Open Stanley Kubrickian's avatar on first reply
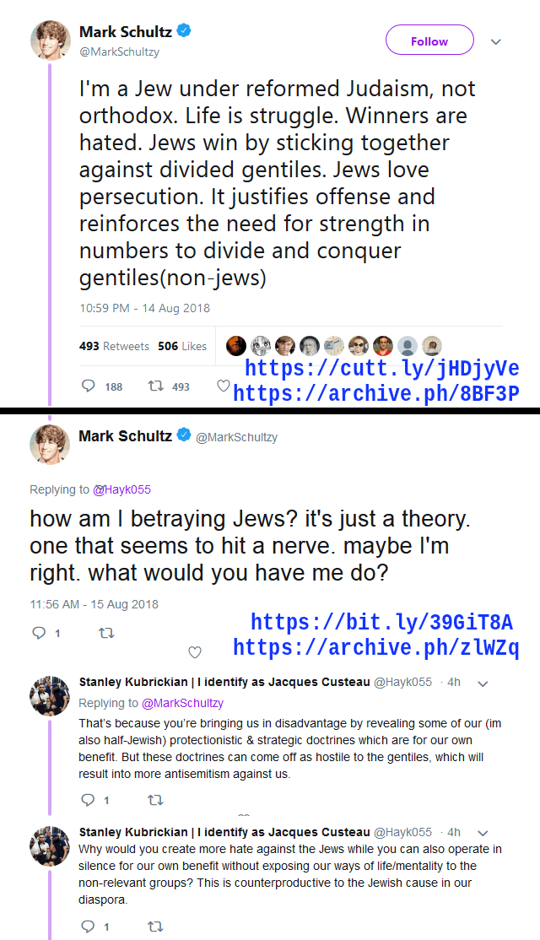Viewport: 540px width, 940px height. point(50,695)
